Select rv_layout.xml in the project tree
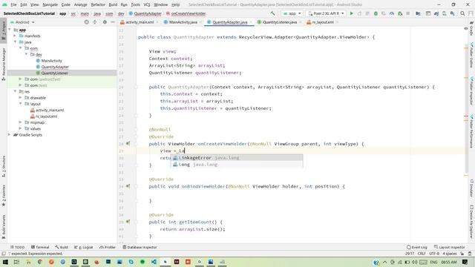Image resolution: width=475 pixels, height=267 pixels. (x=46, y=116)
